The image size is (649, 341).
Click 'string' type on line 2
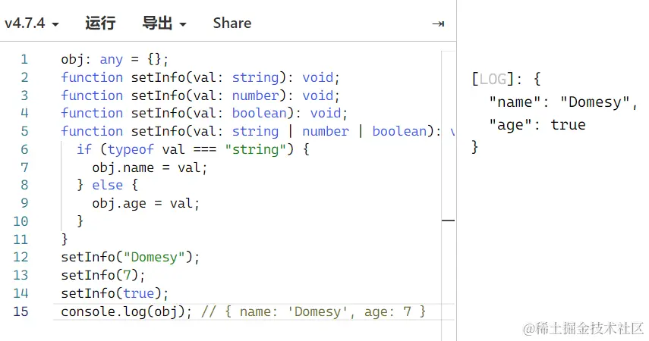[255, 77]
